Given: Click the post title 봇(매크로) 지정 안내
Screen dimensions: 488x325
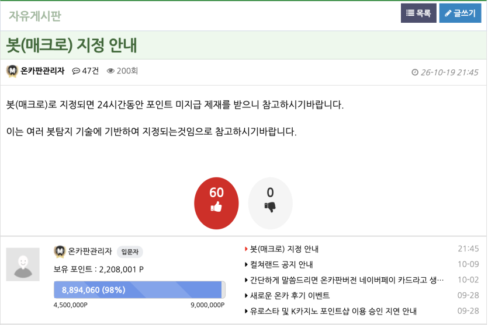Looking at the screenshot, I should tap(71, 46).
